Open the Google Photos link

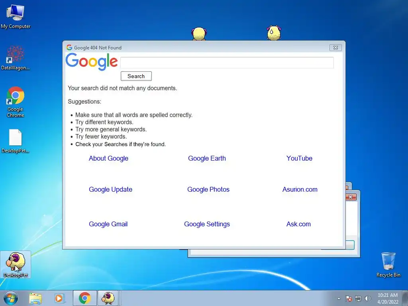coord(208,189)
